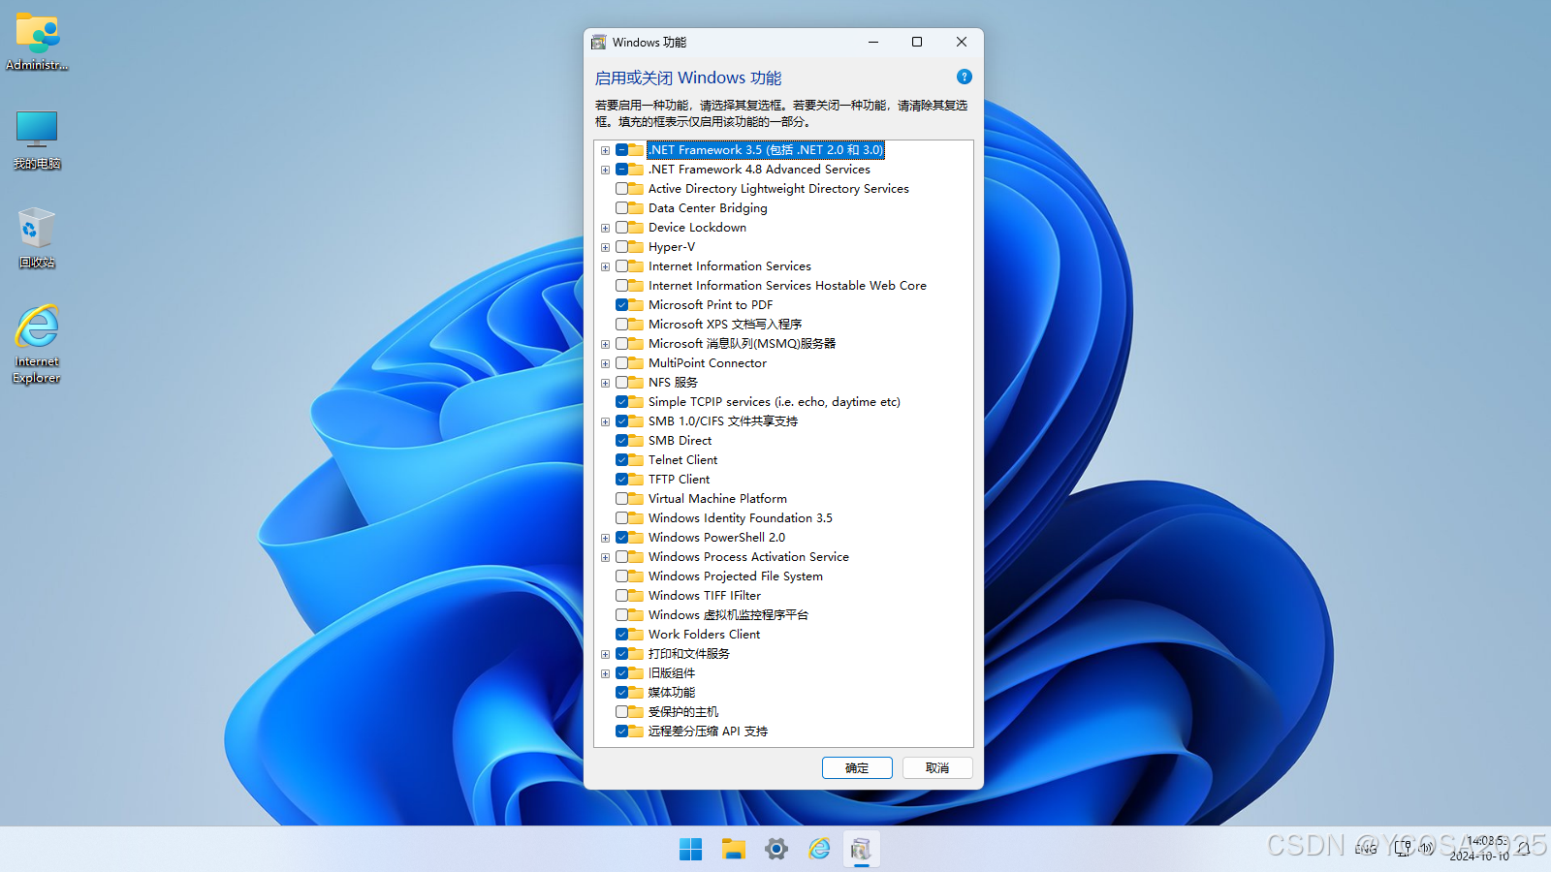Expand the NFS 服务 node
The image size is (1551, 872).
pos(605,383)
